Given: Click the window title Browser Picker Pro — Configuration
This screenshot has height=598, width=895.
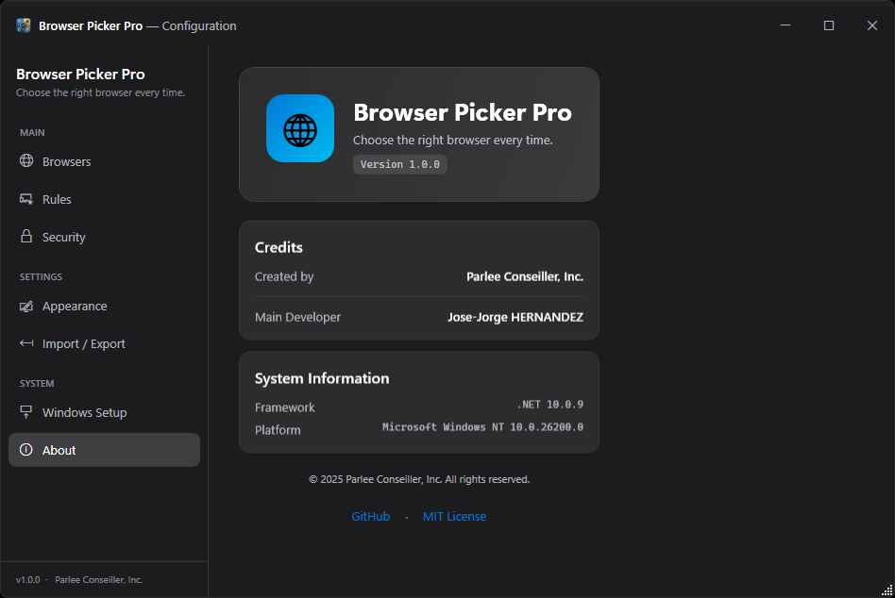Looking at the screenshot, I should [138, 25].
